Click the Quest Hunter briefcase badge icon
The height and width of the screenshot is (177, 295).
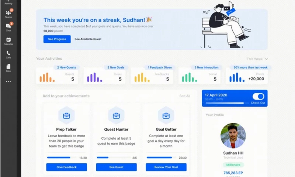tap(116, 116)
